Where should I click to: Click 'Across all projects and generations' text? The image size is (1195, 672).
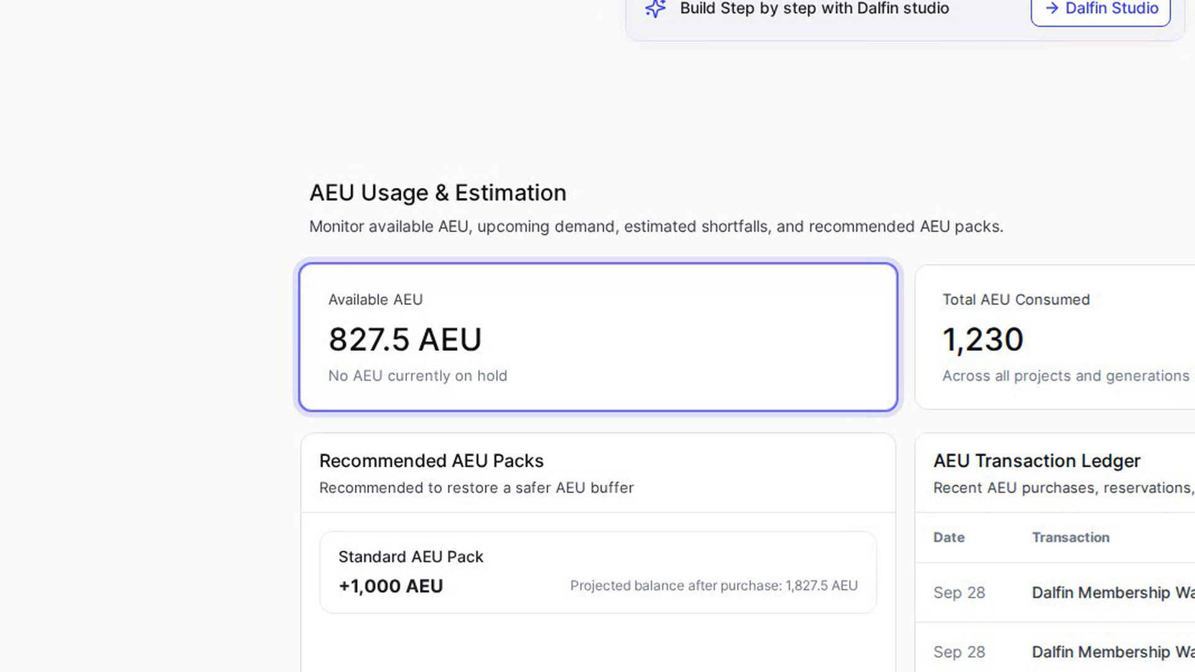[1066, 376]
